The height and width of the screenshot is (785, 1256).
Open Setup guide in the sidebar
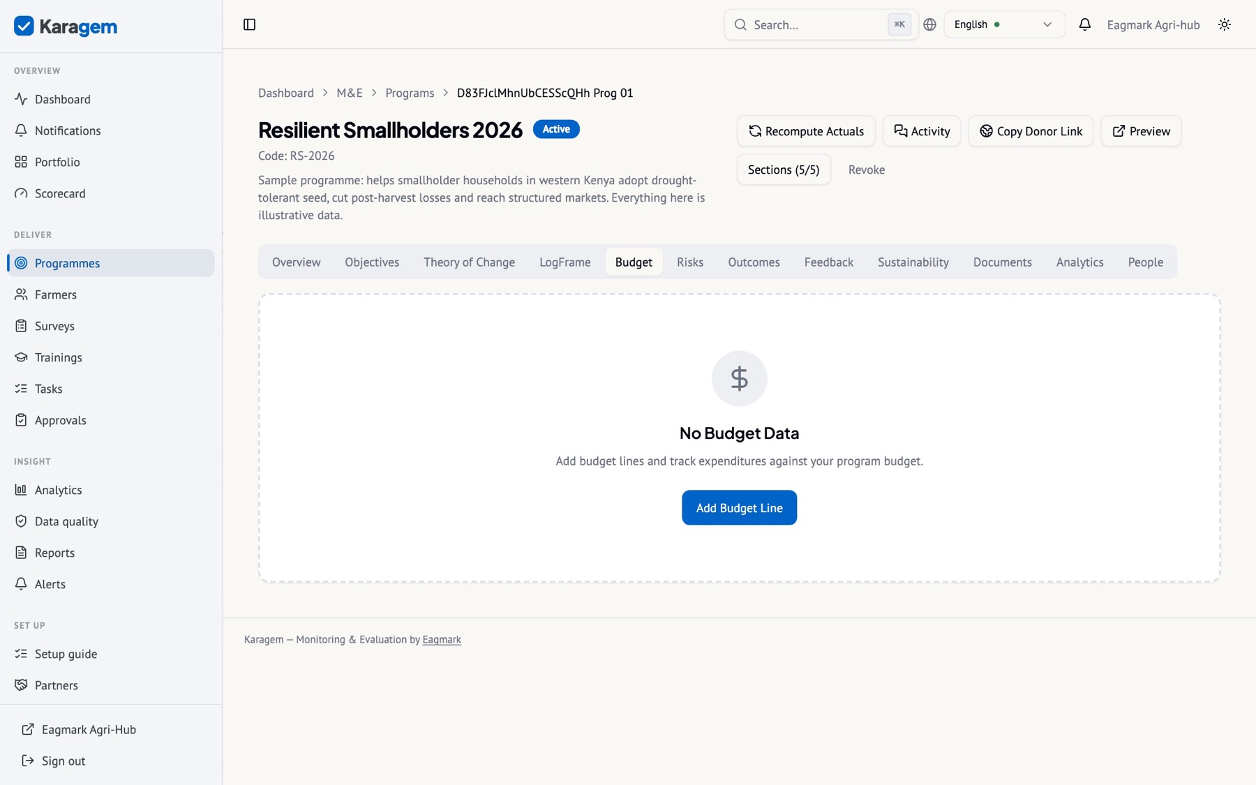(x=111, y=654)
